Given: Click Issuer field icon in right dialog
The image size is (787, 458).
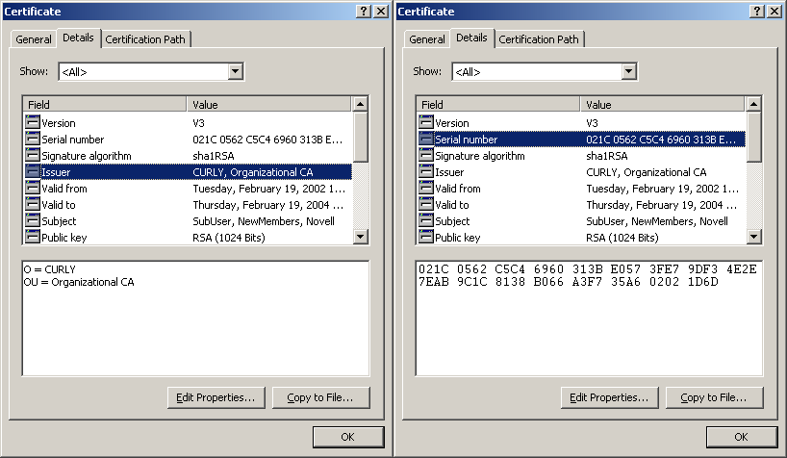Looking at the screenshot, I should (426, 171).
